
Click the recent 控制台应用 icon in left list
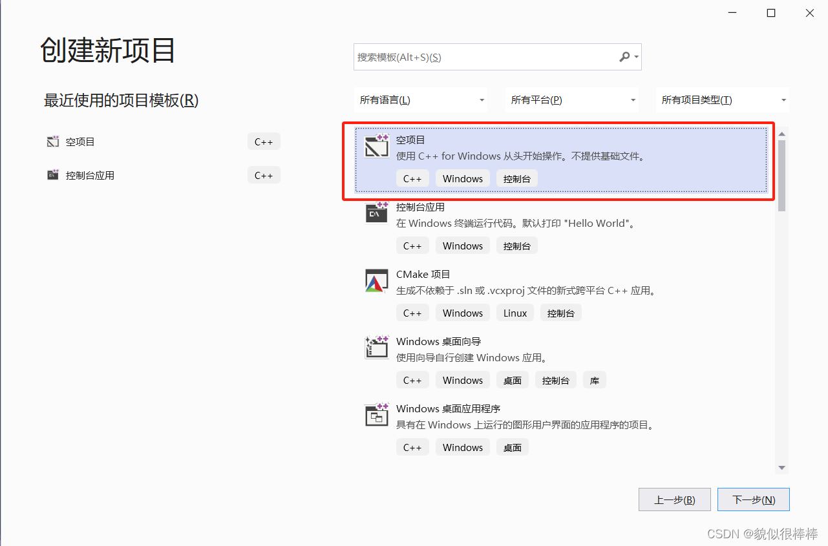[x=53, y=175]
